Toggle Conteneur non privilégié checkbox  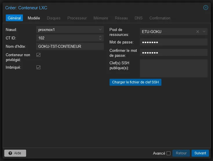[38, 55]
